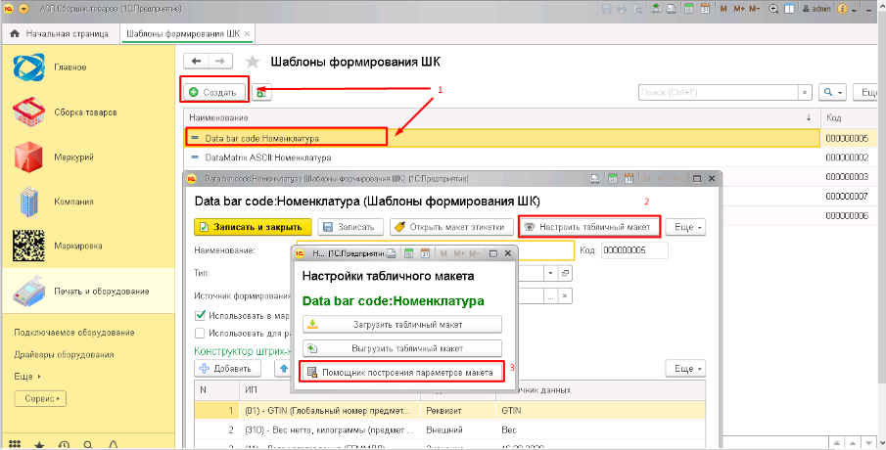Open favorites star icon at bottom left
Screen dimensions: 886x450
[39, 445]
